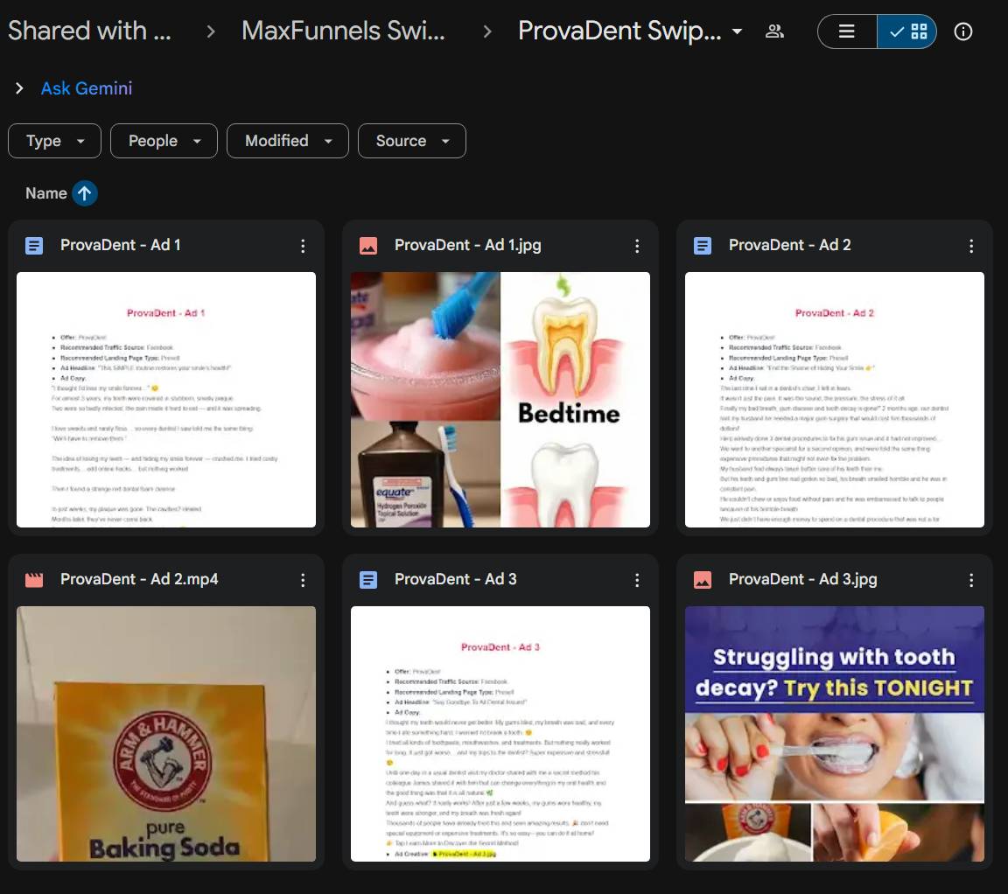Open more actions for ProvaDent - Ad 2 doc
Viewport: 1008px width, 894px height.
click(x=971, y=246)
